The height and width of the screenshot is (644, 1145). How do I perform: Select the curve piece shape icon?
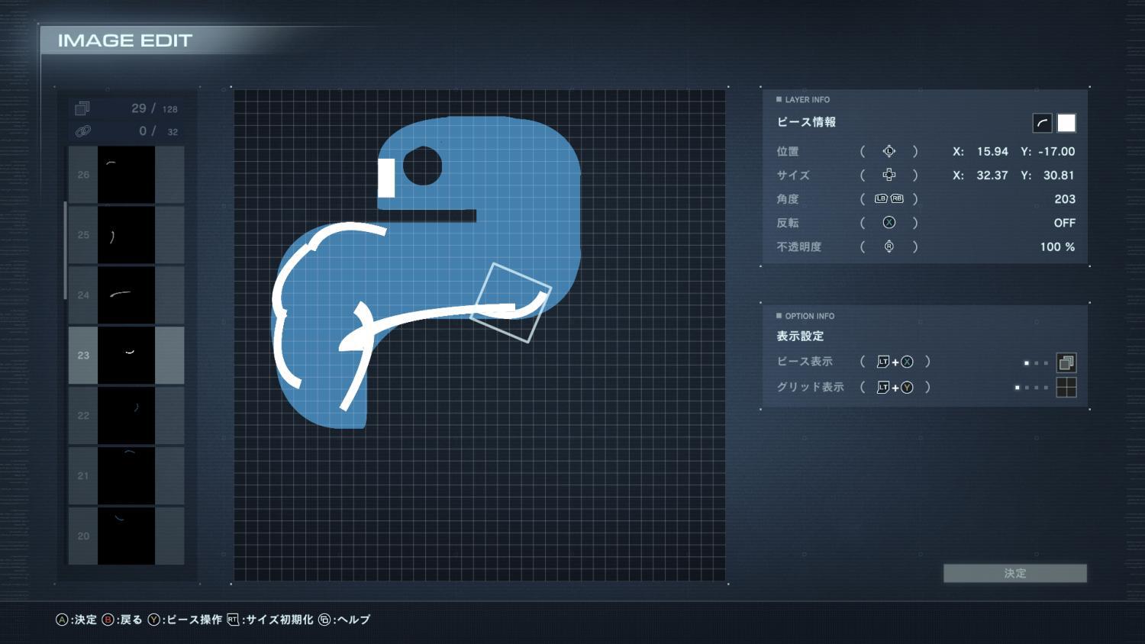(1042, 123)
